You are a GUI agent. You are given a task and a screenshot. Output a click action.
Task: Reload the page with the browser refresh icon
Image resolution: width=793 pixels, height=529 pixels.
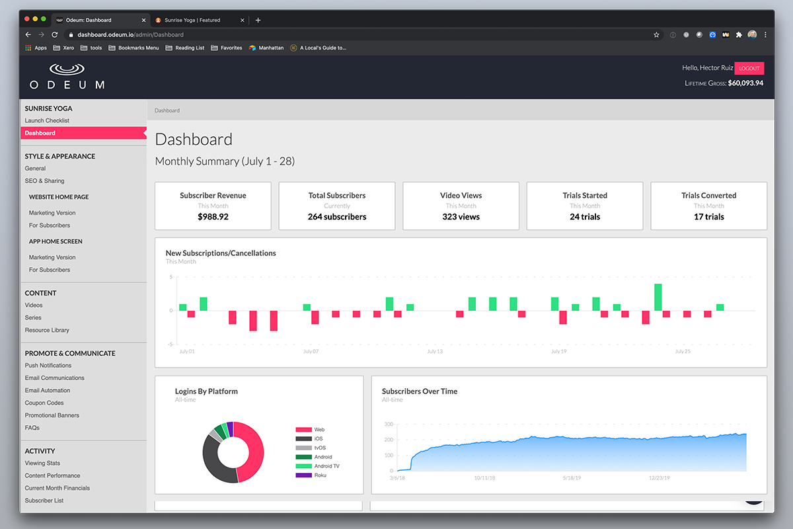pyautogui.click(x=54, y=34)
